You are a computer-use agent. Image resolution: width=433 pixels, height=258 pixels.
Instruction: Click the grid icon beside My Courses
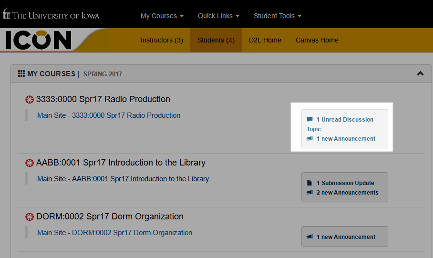pos(21,74)
